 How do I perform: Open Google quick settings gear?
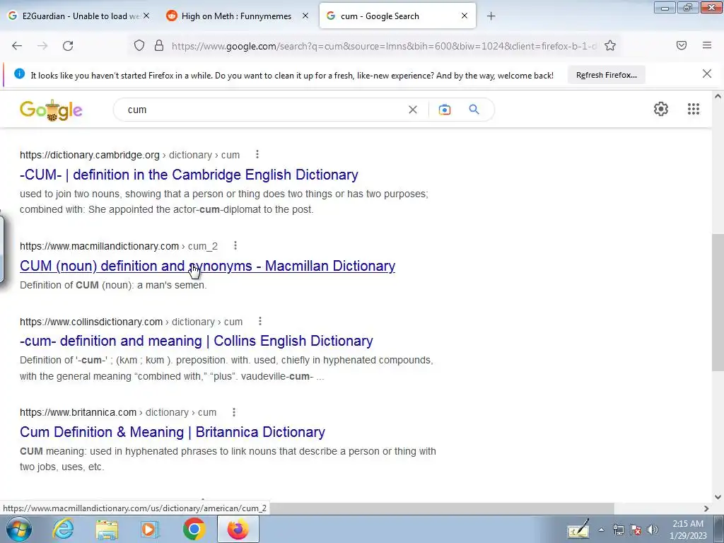click(661, 109)
